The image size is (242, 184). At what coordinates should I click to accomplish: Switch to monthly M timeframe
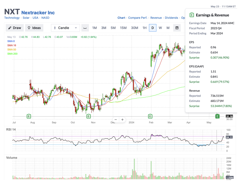point(168,28)
